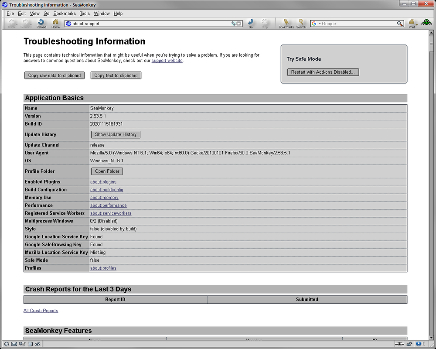Click Restart with Add-ons Disabled
436x349 pixels.
[x=323, y=72]
